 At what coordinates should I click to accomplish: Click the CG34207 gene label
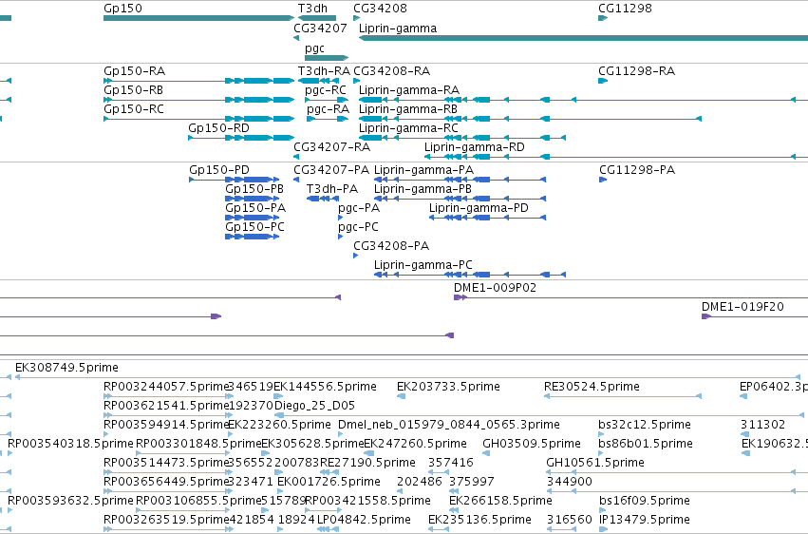click(x=321, y=29)
